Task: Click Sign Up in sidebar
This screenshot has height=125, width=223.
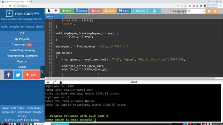Action: click(22, 61)
